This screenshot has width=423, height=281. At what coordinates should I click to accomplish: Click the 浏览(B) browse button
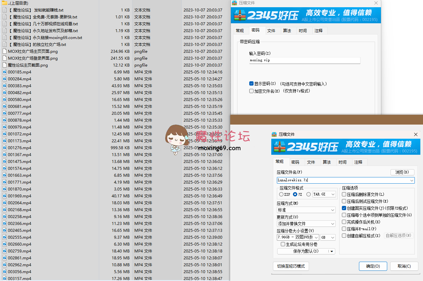[402, 172]
